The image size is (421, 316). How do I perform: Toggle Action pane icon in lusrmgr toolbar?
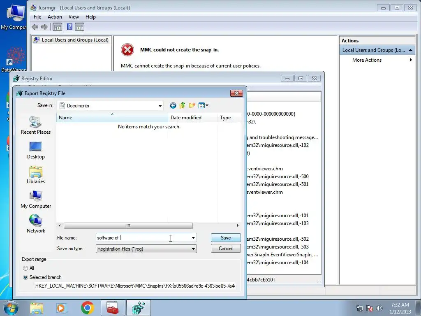pos(79,27)
